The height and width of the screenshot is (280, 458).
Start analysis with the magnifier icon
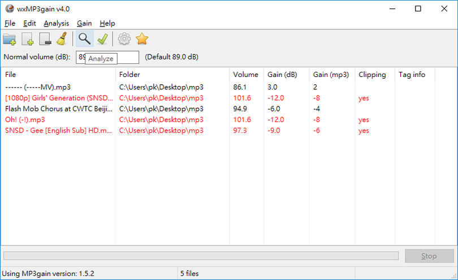tap(84, 39)
